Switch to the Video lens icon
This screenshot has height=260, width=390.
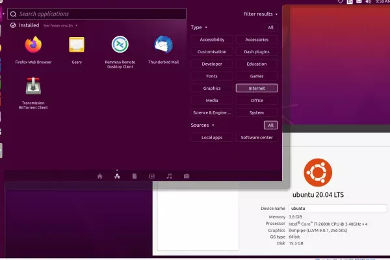click(x=151, y=176)
